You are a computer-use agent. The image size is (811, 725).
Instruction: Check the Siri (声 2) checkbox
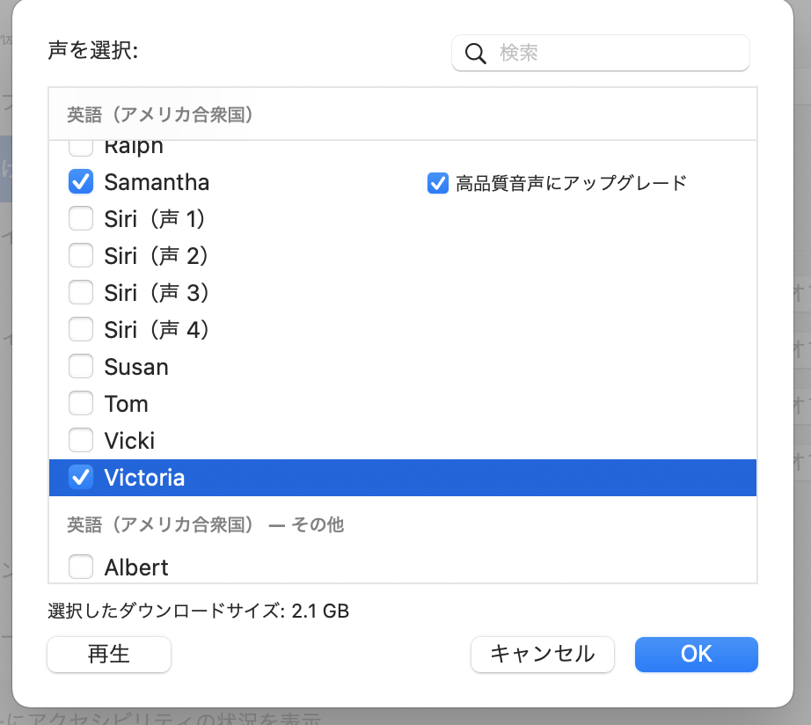pos(81,255)
